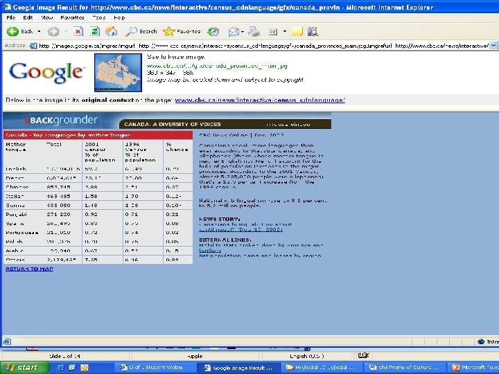This screenshot has height=374, width=499.
Task: Click the net population gains and losses link
Action: [x=260, y=256]
